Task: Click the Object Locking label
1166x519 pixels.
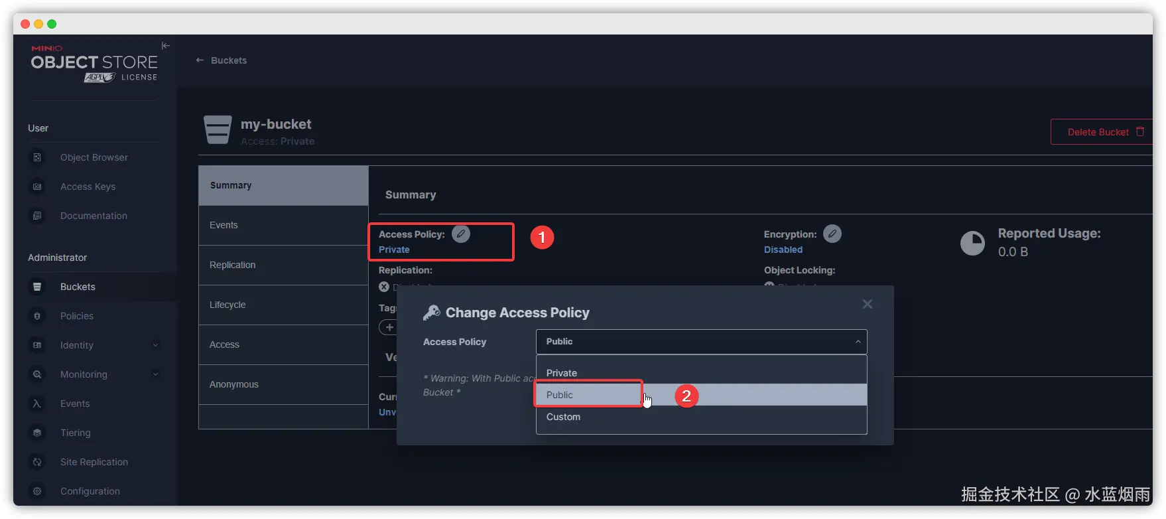Action: pos(799,270)
